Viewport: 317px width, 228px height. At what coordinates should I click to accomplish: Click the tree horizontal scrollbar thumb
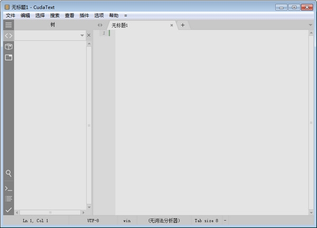click(50, 213)
